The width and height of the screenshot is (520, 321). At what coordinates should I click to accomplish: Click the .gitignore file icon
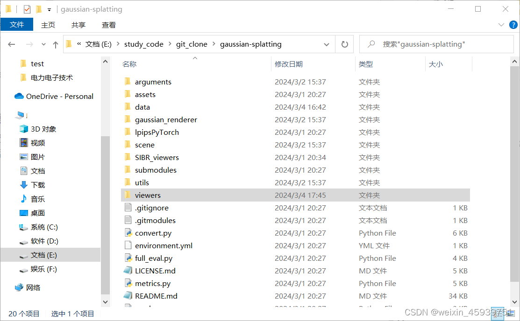pyautogui.click(x=128, y=207)
